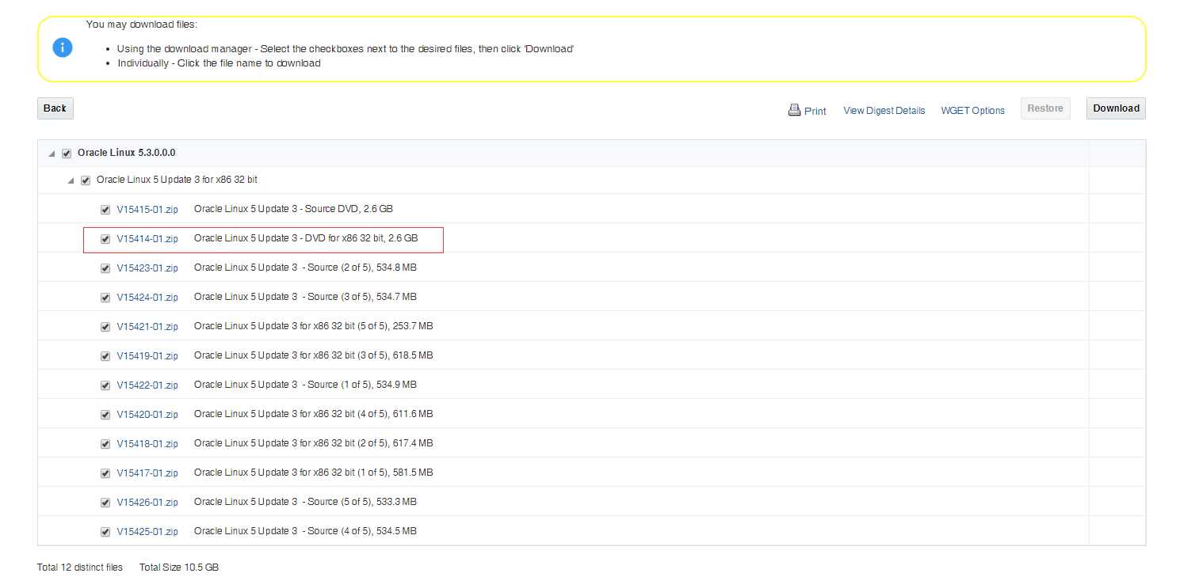Download file V15426-01.zip
Image resolution: width=1195 pixels, height=577 pixels.
(147, 502)
